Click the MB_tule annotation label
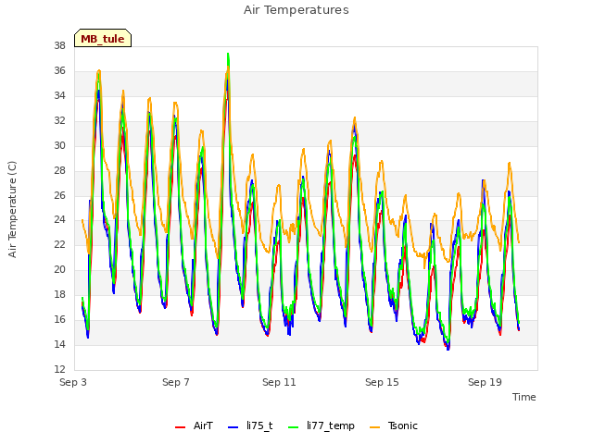Screen dimensions: 593x444 point(103,38)
